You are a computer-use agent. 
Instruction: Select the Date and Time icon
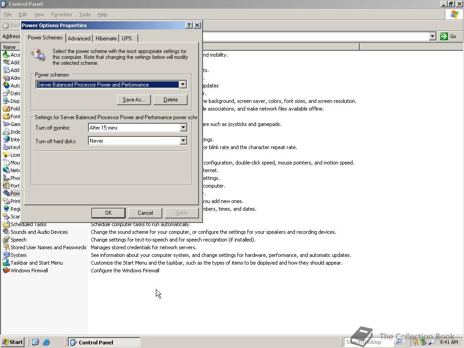click(x=6, y=93)
